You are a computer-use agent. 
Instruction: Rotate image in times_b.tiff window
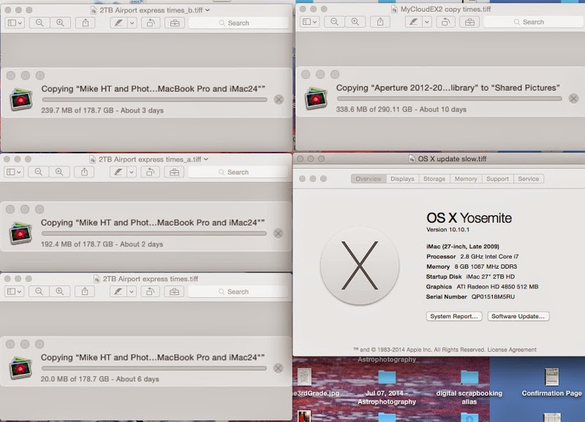click(x=151, y=23)
